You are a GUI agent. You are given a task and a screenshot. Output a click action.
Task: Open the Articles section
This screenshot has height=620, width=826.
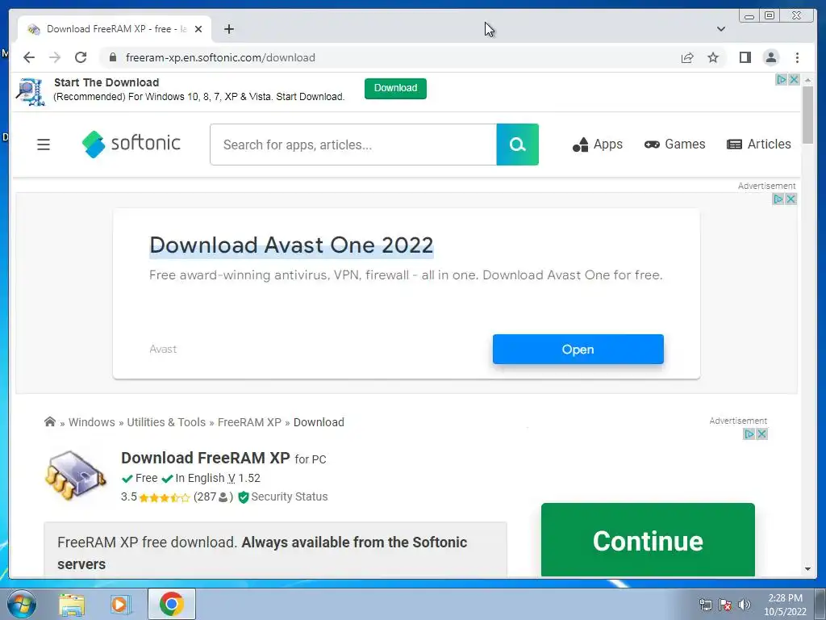click(758, 144)
